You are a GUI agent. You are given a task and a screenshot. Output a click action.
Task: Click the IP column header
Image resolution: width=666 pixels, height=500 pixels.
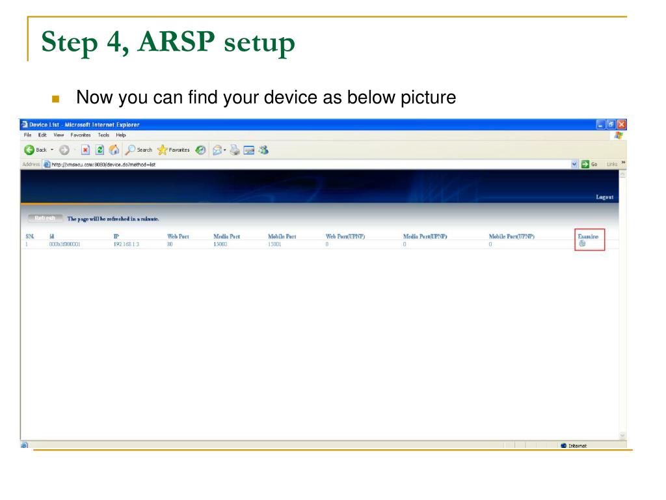116,236
